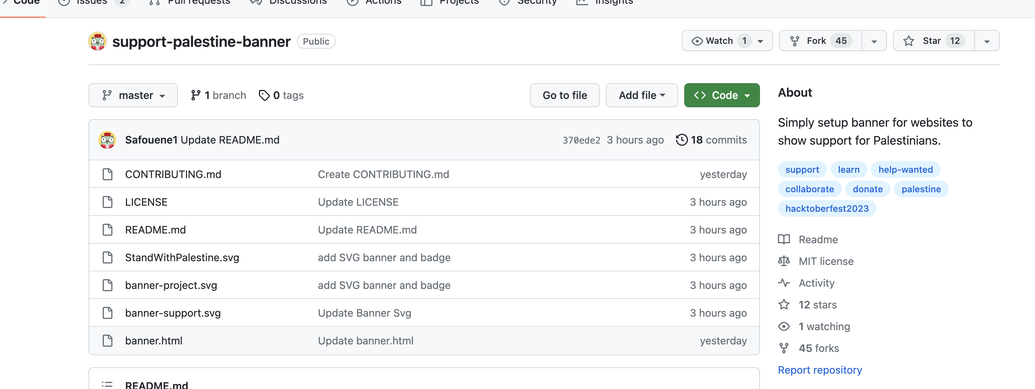Click the branch icon beside "1 branch"
This screenshot has width=1035, height=389.
(196, 95)
